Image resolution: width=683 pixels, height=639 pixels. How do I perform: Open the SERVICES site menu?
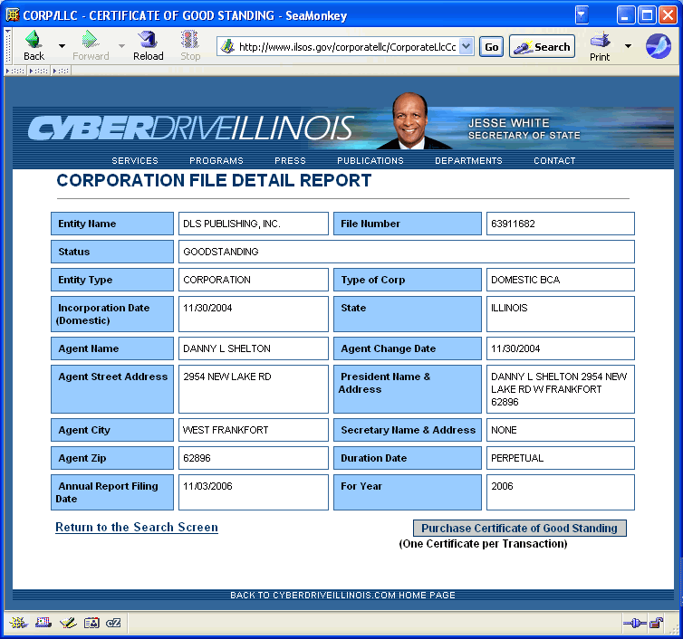tap(135, 160)
